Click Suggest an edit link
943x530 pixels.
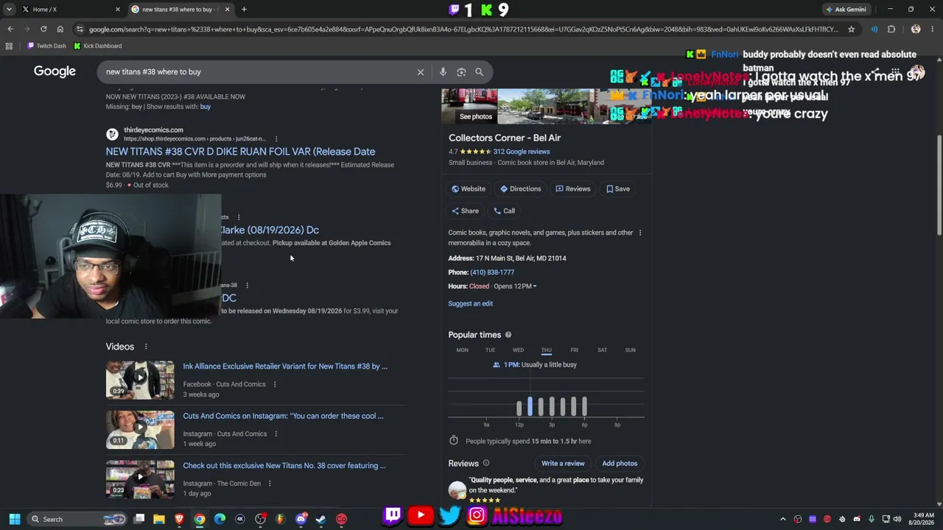click(470, 304)
